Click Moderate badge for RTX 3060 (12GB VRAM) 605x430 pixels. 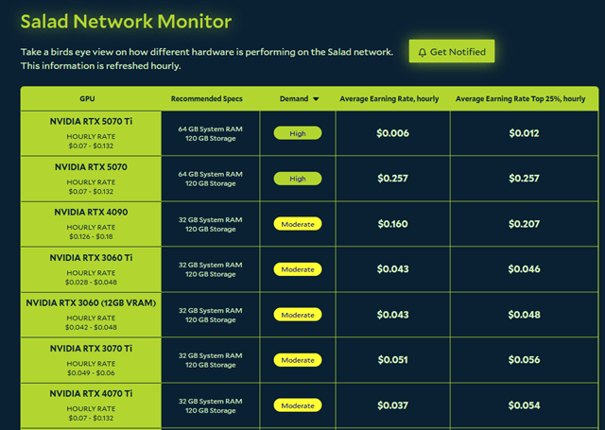(x=298, y=315)
